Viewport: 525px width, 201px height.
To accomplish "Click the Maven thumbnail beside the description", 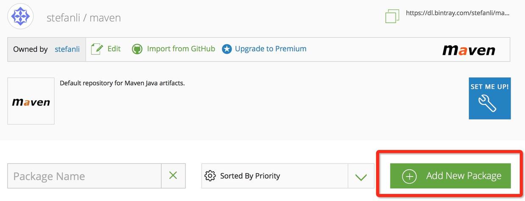I will click(31, 101).
